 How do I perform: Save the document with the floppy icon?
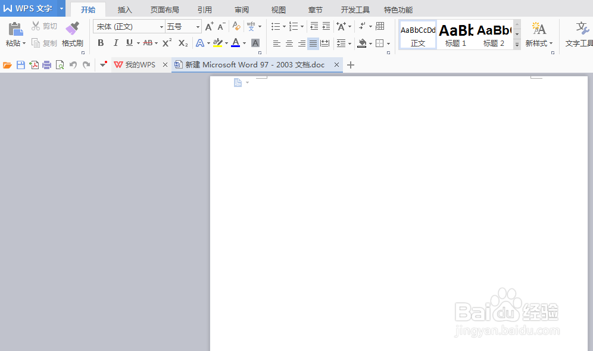click(21, 65)
